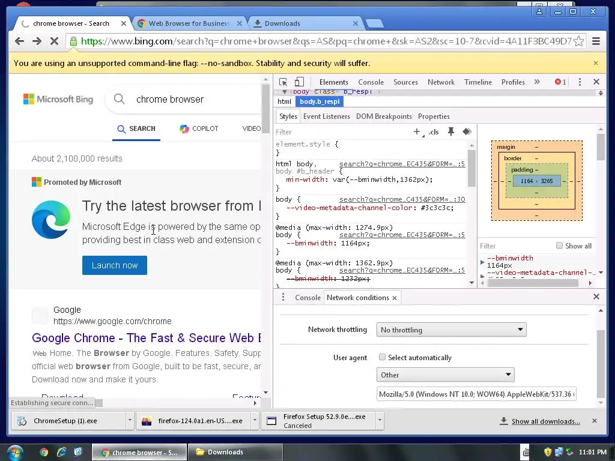
Task: Click Show all downloads link
Action: (545, 421)
